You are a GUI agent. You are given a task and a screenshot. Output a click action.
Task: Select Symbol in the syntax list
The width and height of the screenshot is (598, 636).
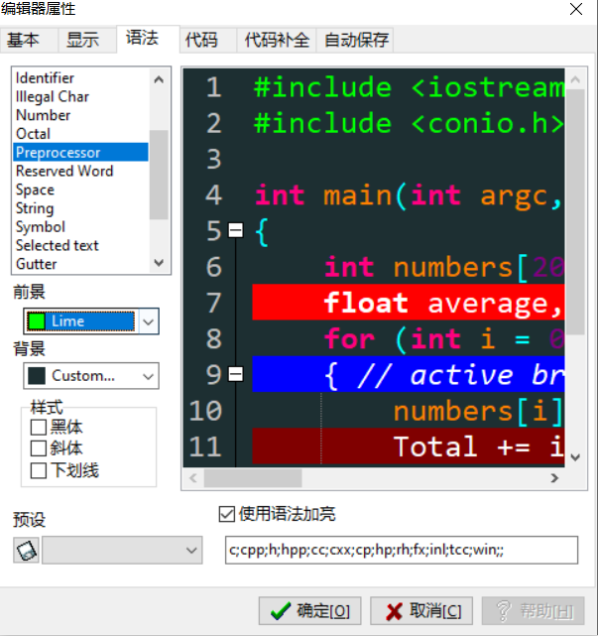click(x=80, y=227)
